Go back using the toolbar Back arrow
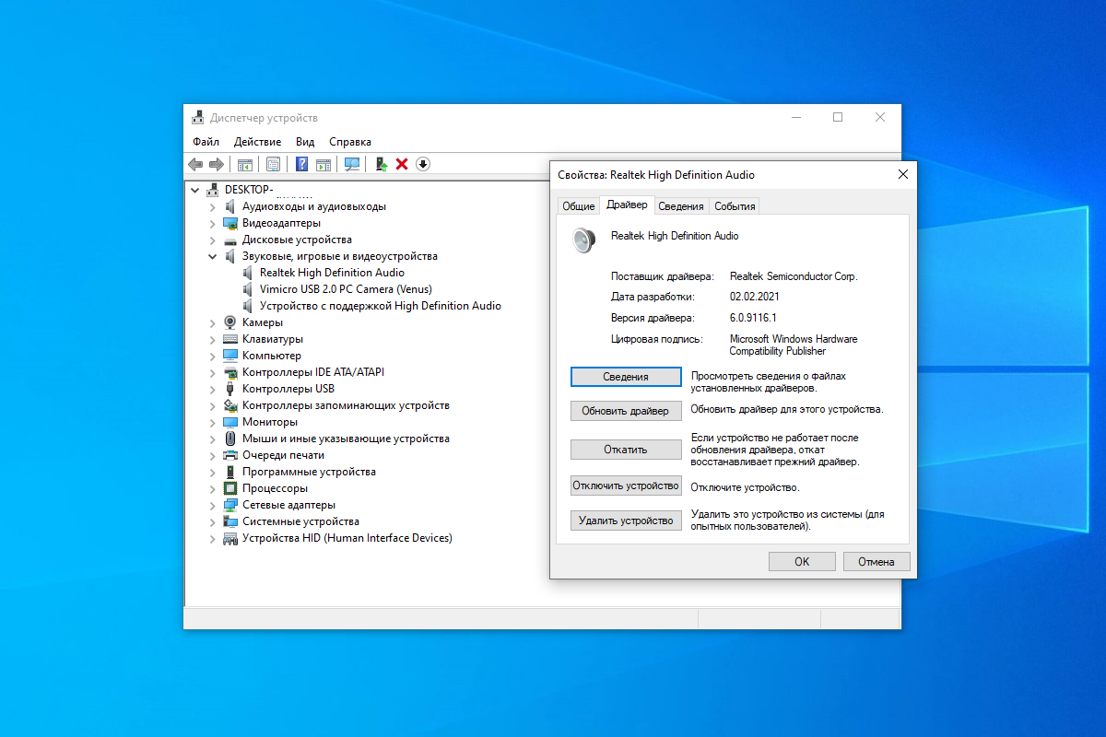The height and width of the screenshot is (737, 1106). click(195, 164)
